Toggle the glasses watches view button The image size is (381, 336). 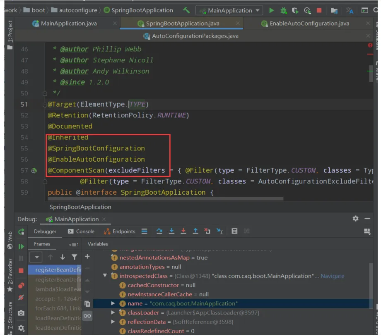[87, 316]
